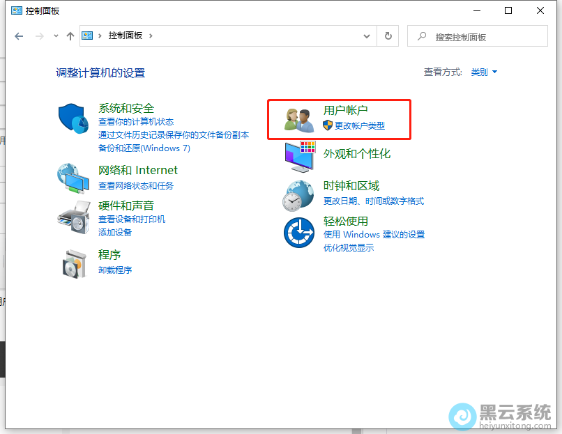This screenshot has height=434, width=562.
Task: Click the Ease of Access icon
Action: (300, 232)
